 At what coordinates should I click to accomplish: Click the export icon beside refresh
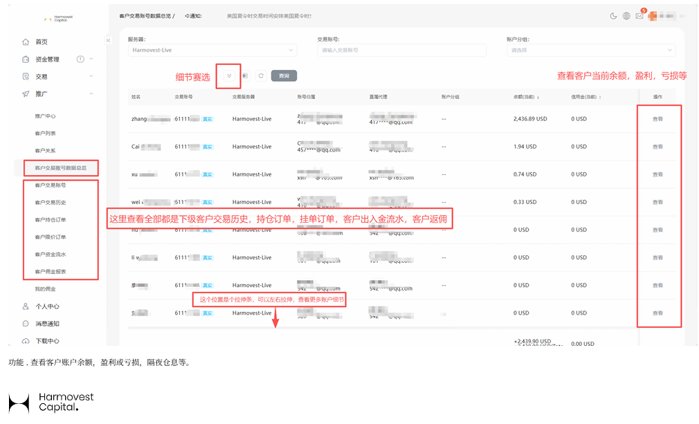click(x=246, y=75)
